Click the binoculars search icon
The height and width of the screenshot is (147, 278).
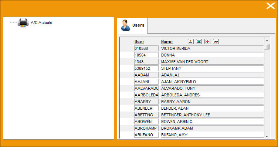tap(216, 42)
